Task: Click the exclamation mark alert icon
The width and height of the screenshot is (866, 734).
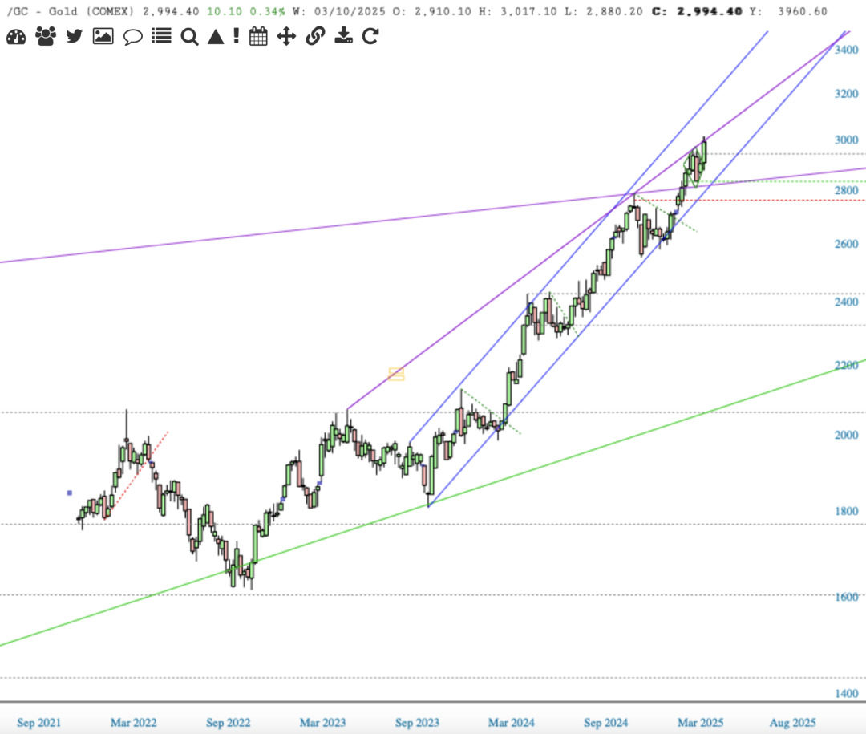Action: tap(237, 36)
